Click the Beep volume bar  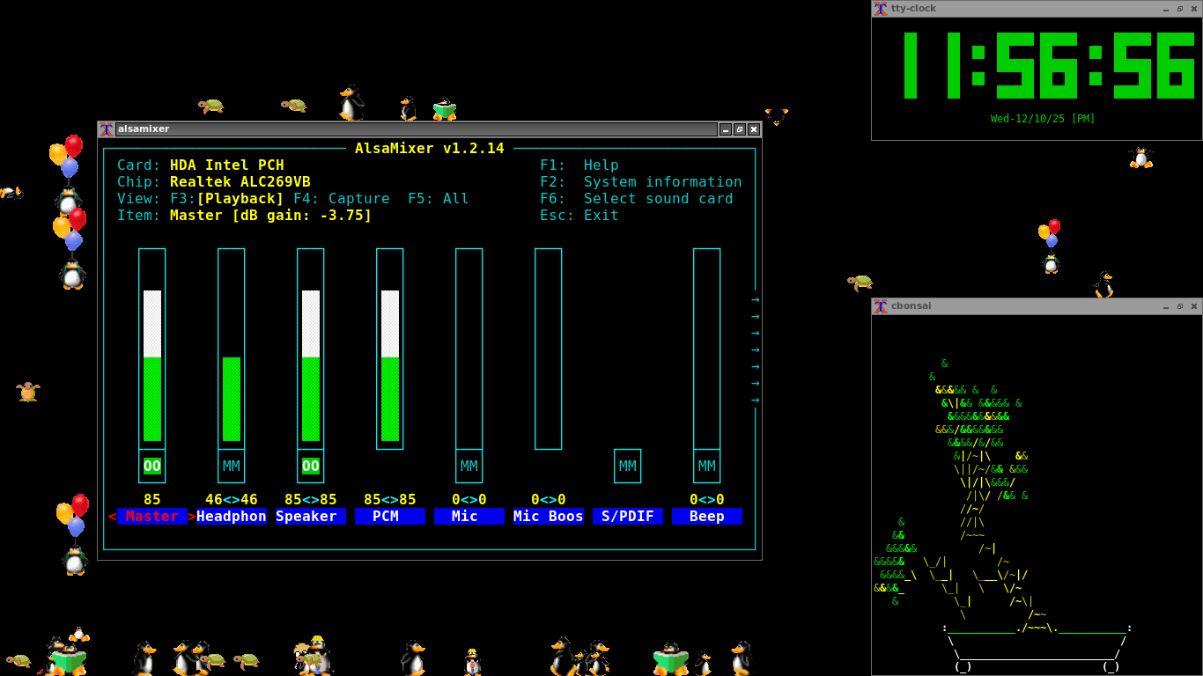pyautogui.click(x=707, y=349)
